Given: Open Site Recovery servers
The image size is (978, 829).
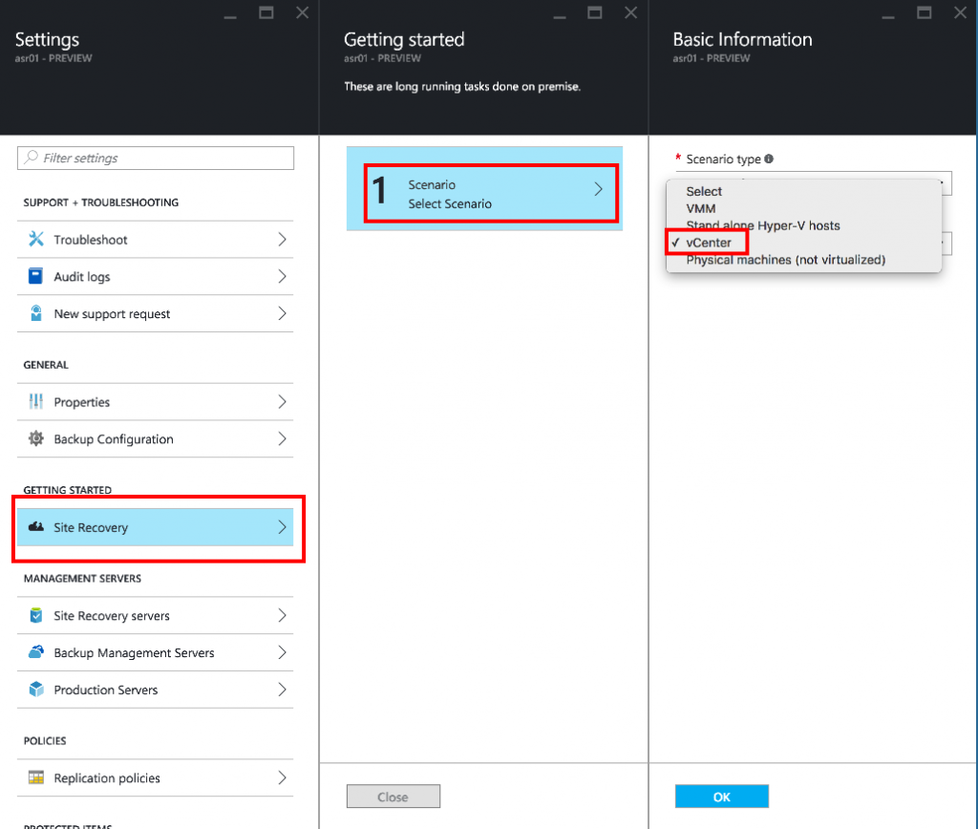Looking at the screenshot, I should [x=156, y=616].
